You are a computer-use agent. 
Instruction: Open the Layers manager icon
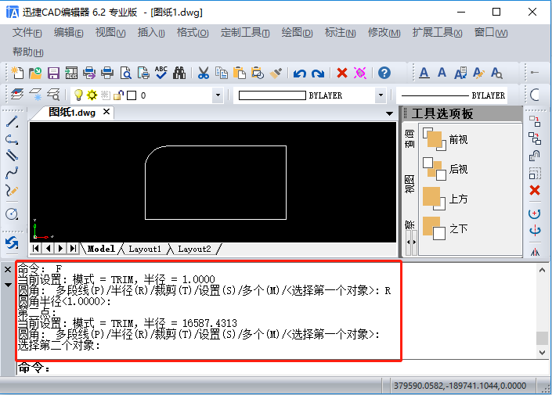point(17,95)
